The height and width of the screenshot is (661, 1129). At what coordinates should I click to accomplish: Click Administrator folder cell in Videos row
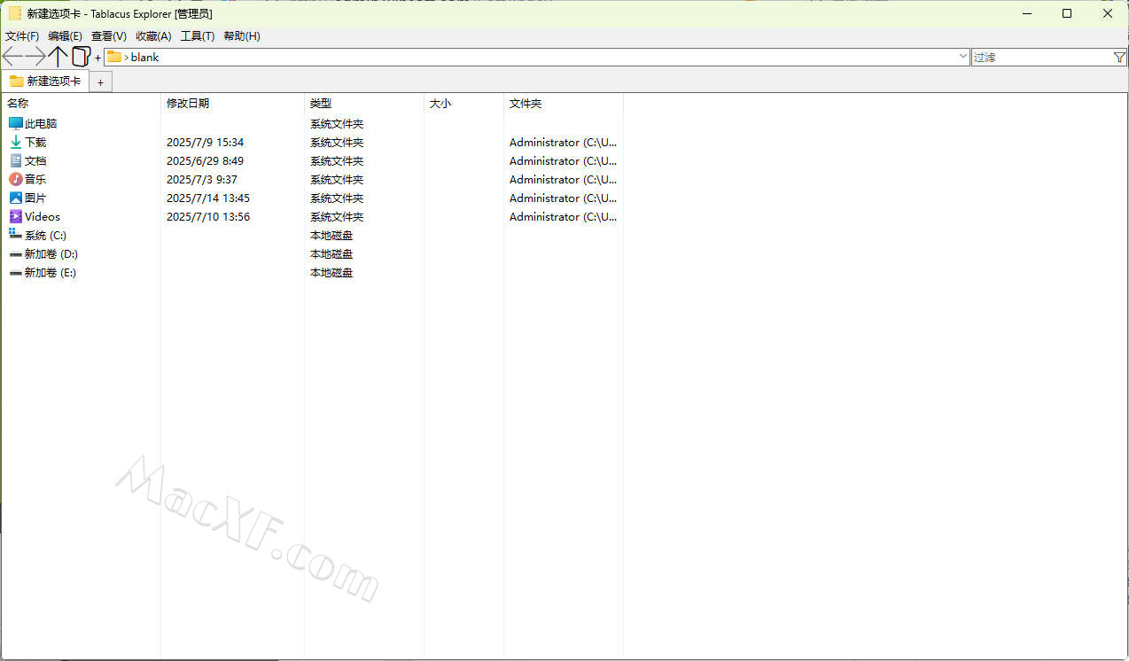point(563,217)
